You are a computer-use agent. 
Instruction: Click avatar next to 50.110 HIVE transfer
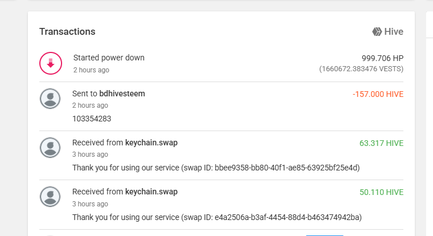(x=50, y=197)
